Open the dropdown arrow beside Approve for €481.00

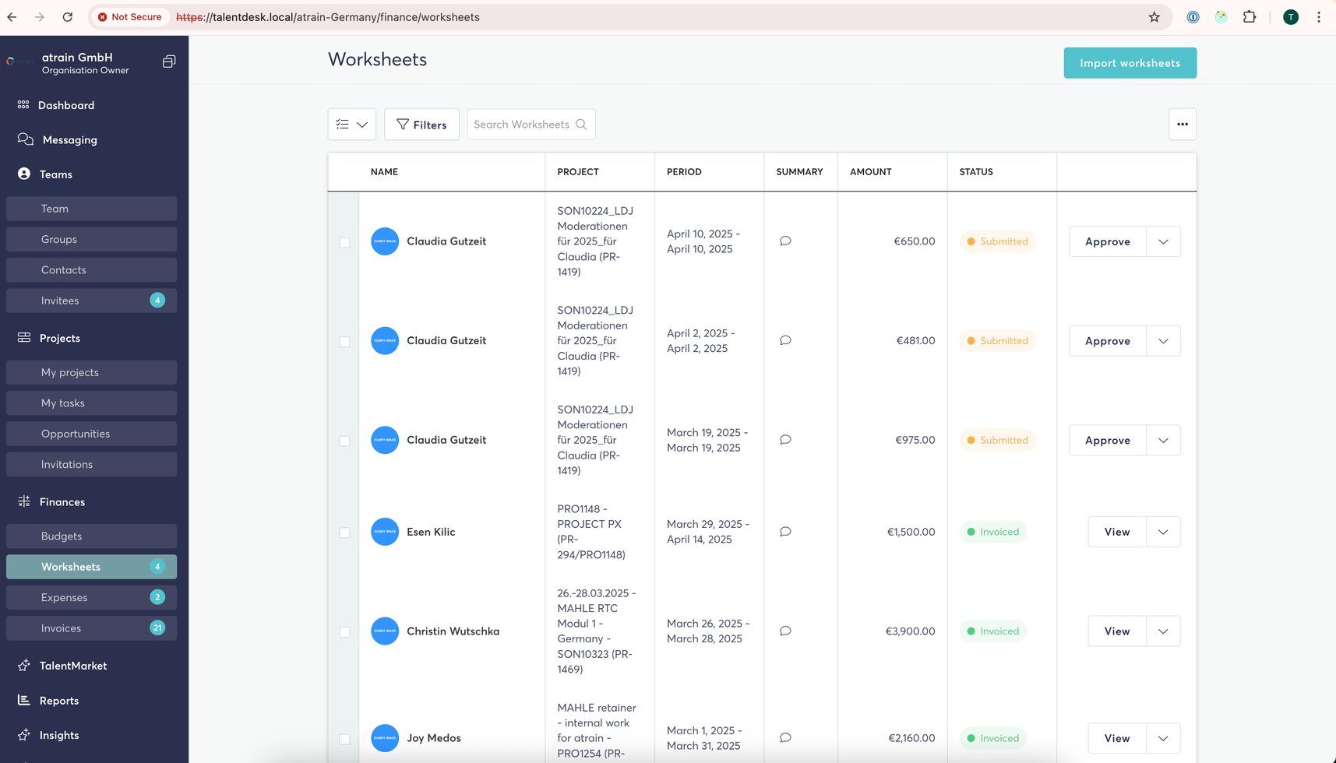[1163, 341]
